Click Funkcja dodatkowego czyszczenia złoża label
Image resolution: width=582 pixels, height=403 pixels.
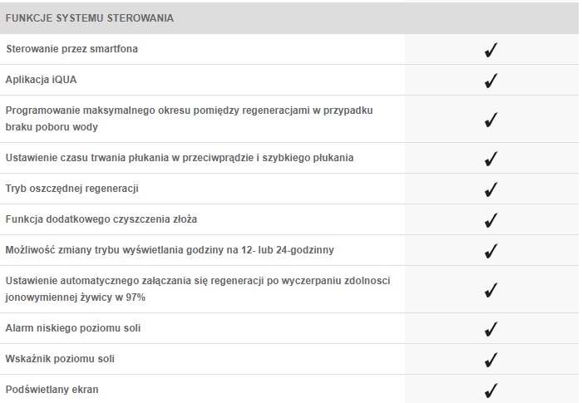[101, 219]
